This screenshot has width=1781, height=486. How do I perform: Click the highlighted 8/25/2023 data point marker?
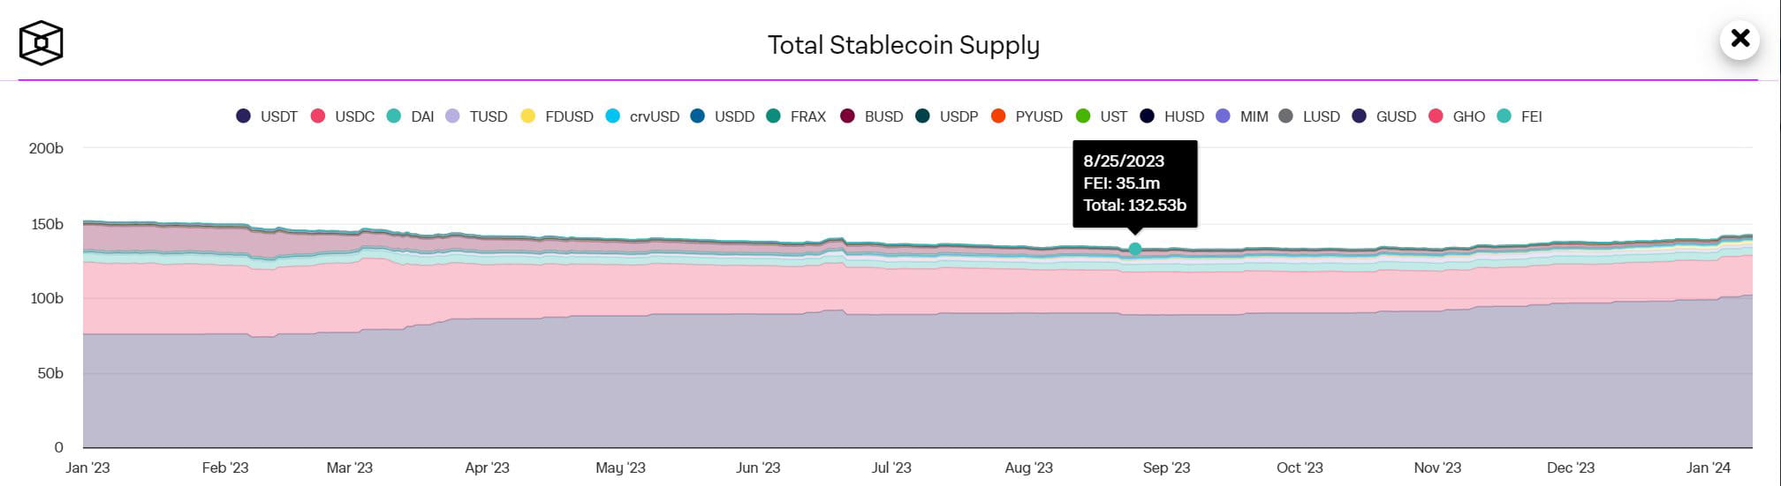pos(1135,250)
